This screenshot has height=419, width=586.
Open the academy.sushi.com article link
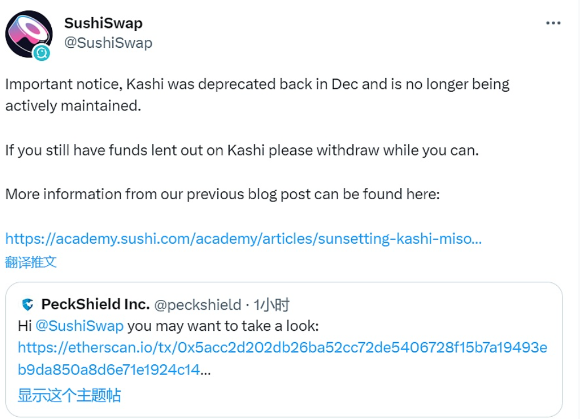point(243,239)
